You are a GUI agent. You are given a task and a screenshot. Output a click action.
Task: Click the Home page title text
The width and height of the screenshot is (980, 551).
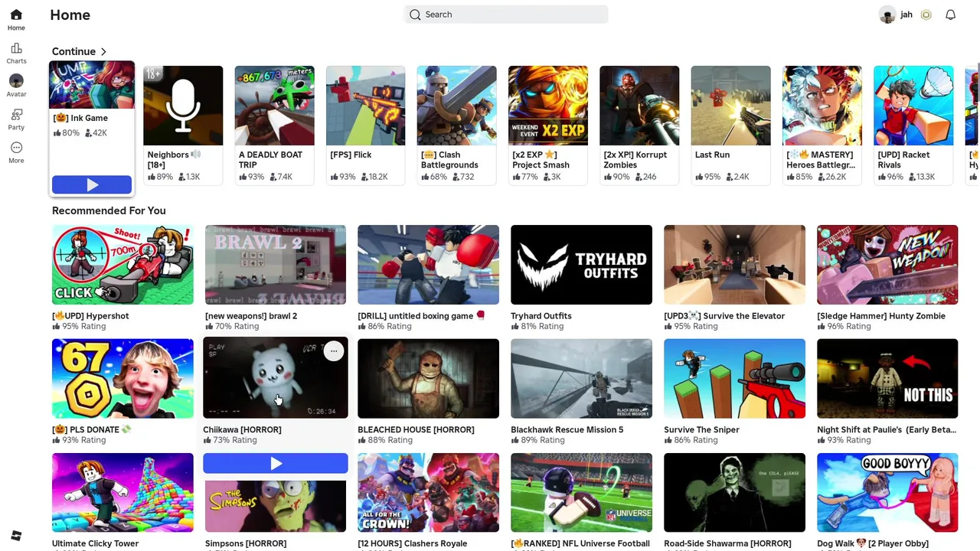(x=70, y=15)
